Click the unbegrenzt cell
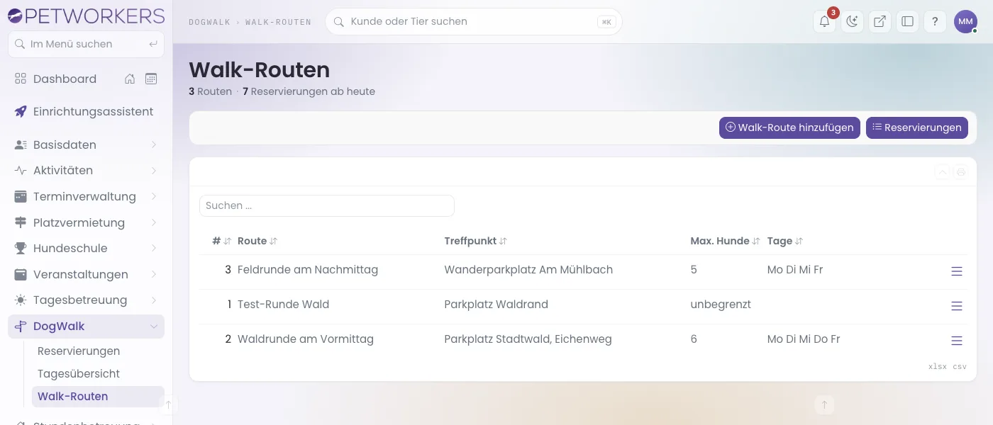 click(x=721, y=305)
